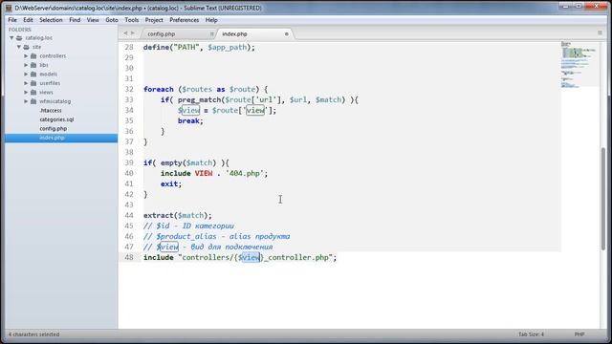
Task: Select the views folder icon
Action: point(33,93)
